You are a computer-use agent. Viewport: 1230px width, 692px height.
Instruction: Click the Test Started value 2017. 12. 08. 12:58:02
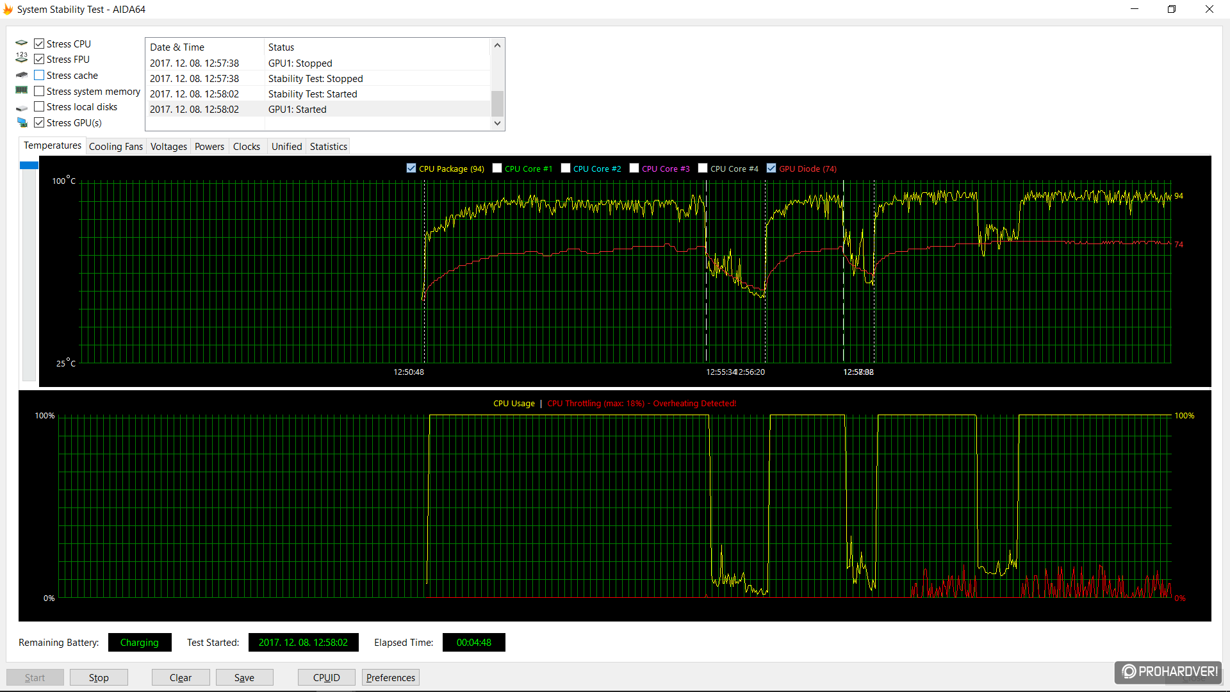tap(303, 642)
